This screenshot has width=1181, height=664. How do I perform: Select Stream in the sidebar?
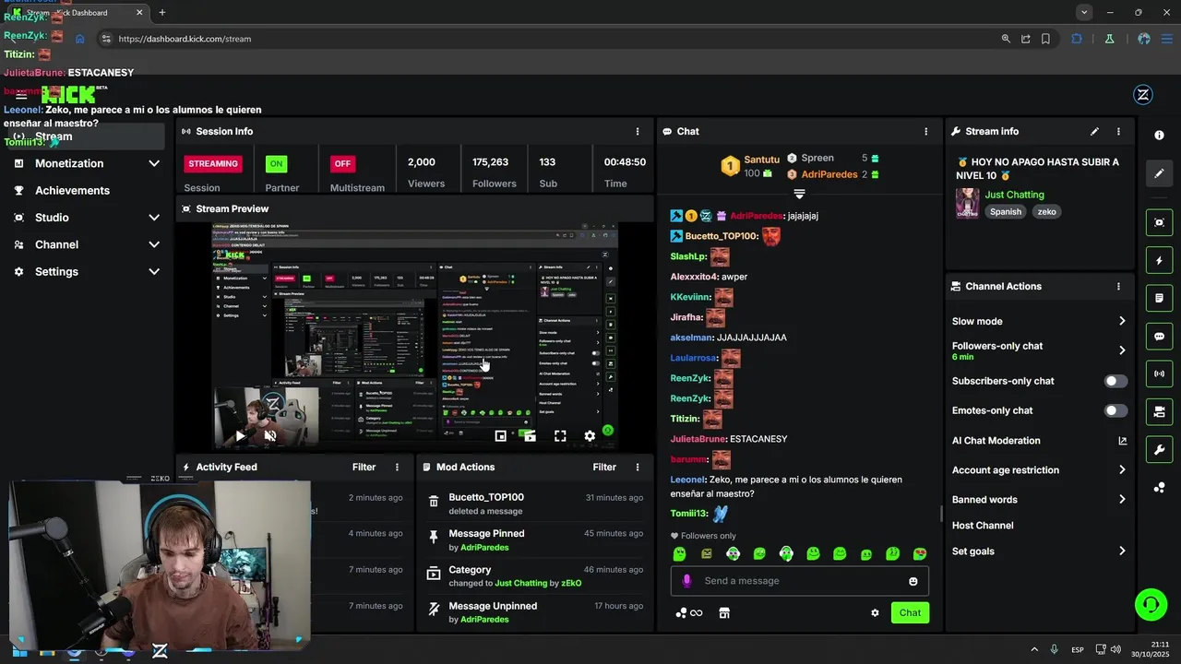click(87, 136)
